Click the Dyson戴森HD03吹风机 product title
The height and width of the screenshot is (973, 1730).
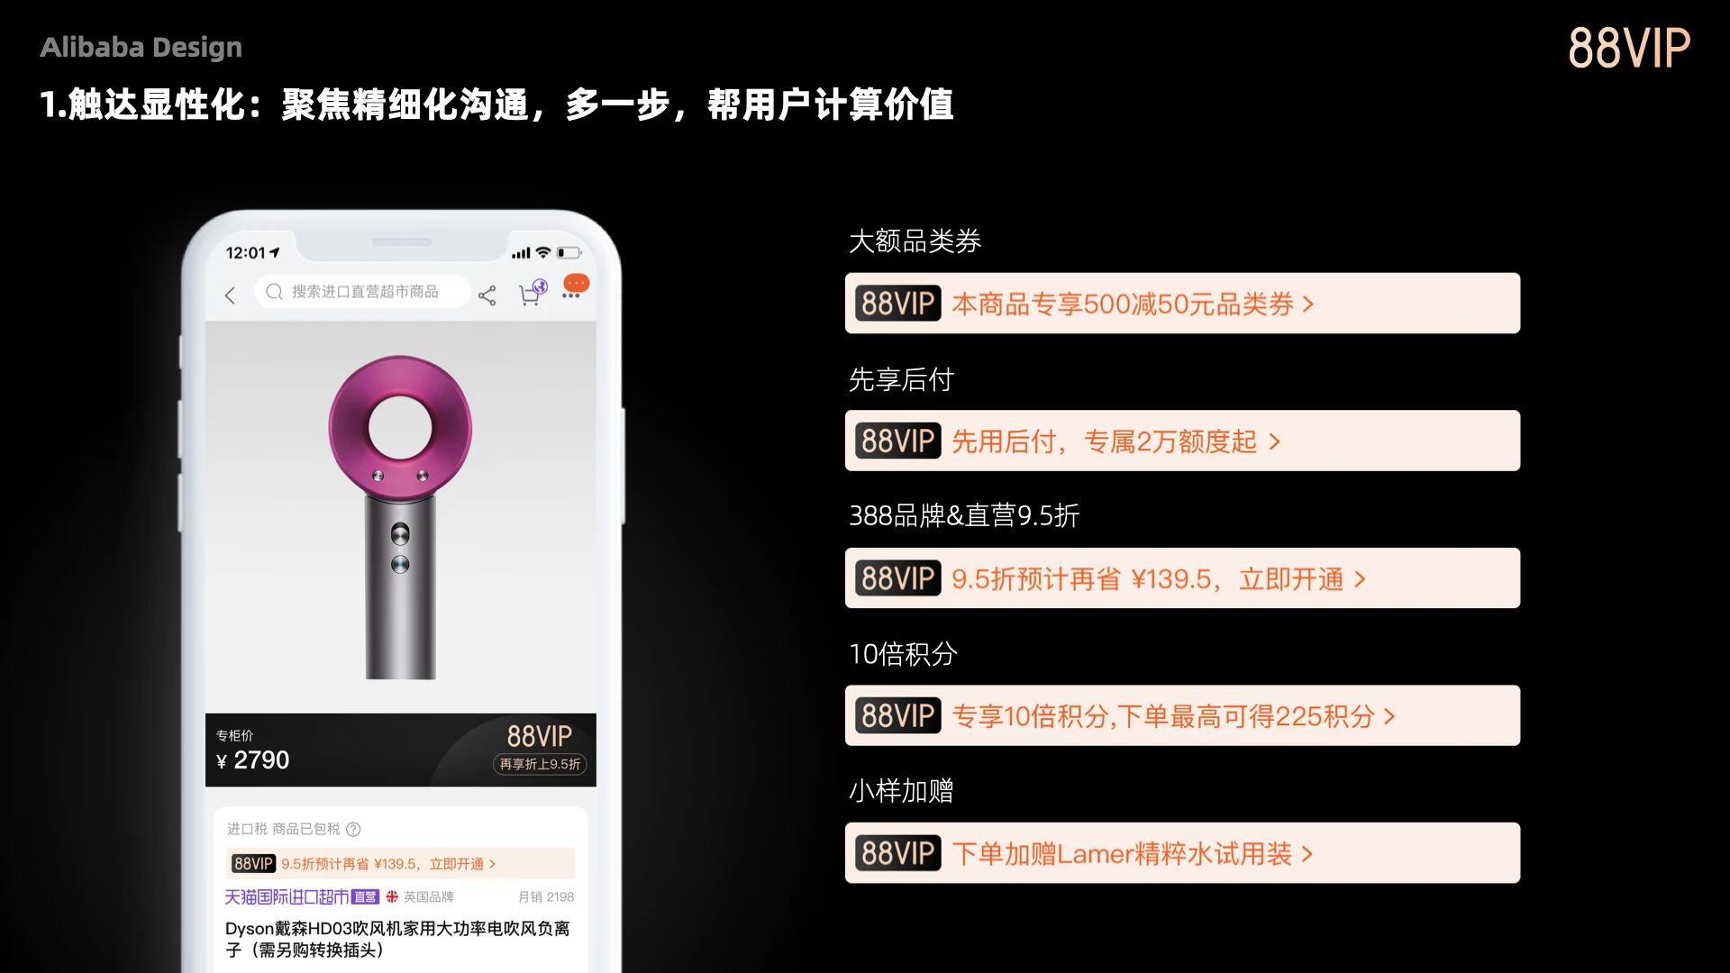(x=397, y=939)
